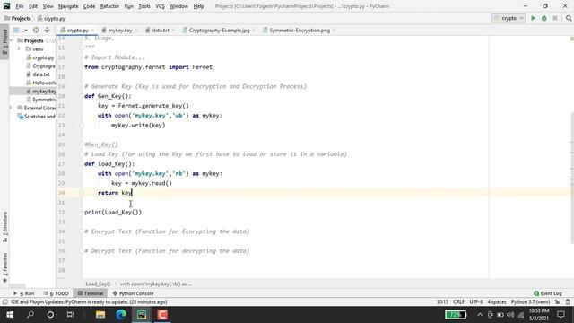Toggle the read-only lock icon in status bar
574x323 pixels.
pyautogui.click(x=557, y=302)
